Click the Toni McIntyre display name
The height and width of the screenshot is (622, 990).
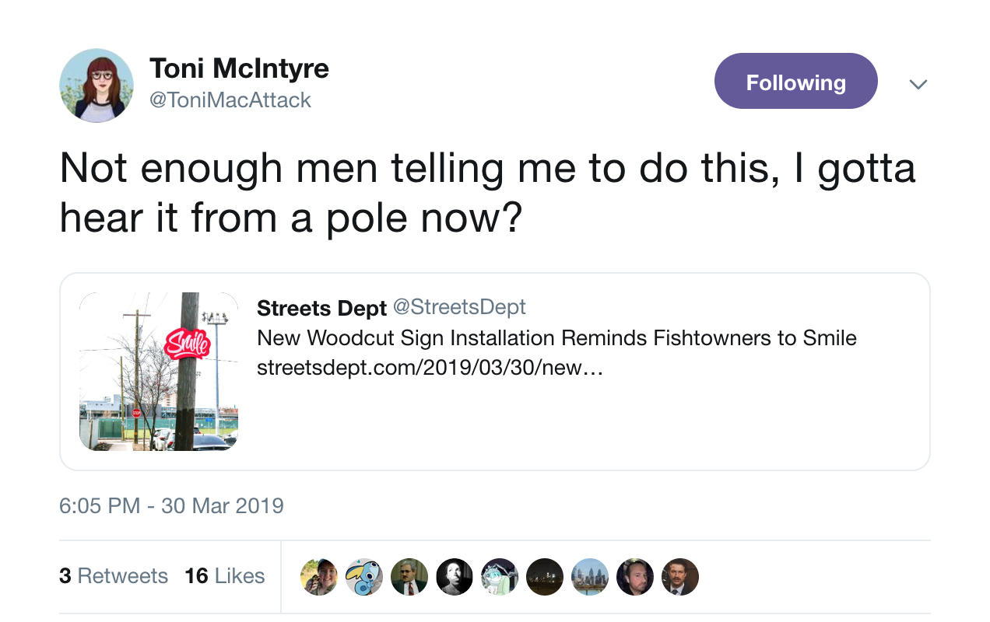[x=239, y=68]
